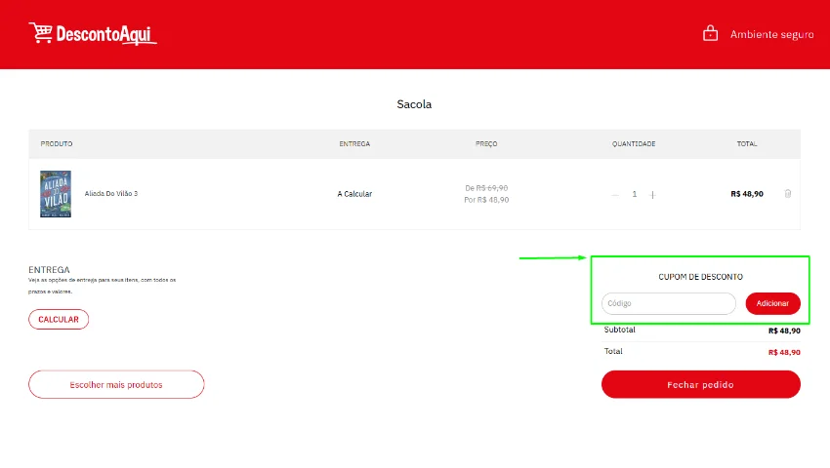Click the PREÇO column header
Screen dimensions: 830x468
[486, 144]
